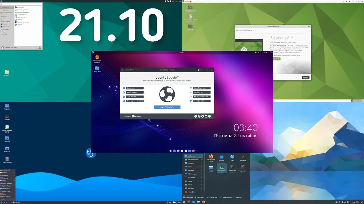Screen dimensions: 364x204
Task: Launch Kate from the KDE launcher
Action: (232, 158)
